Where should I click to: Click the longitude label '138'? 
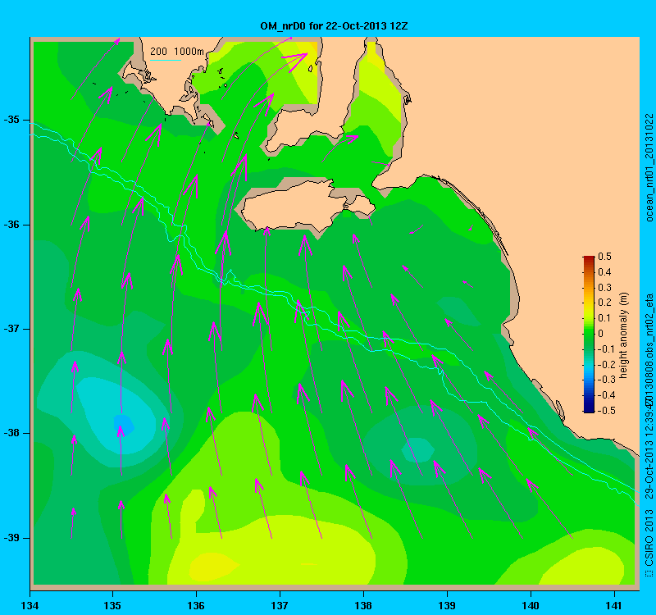click(363, 605)
